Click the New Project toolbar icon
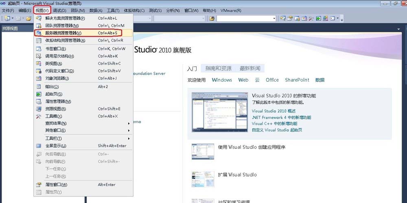Screen dimensions: 407x203 click(7, 18)
